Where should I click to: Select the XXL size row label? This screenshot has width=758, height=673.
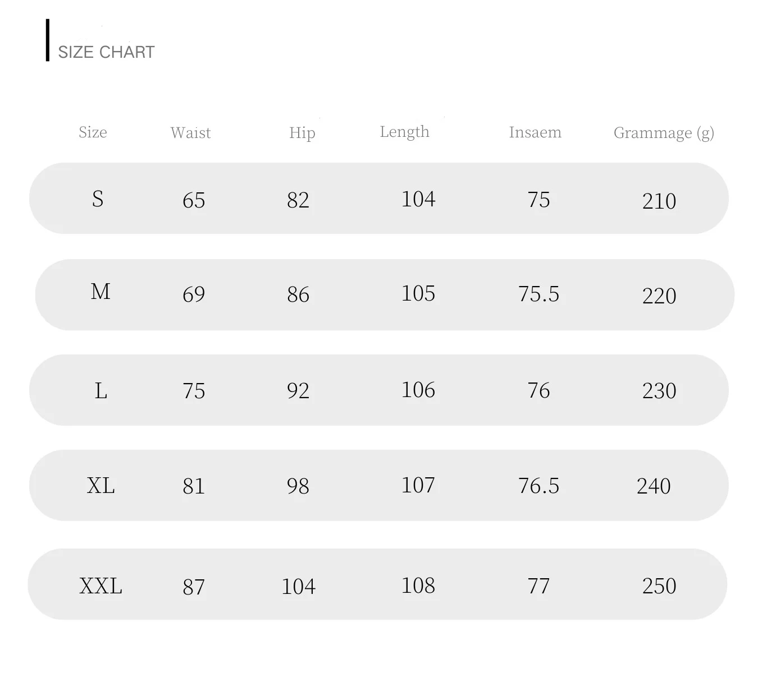[101, 586]
